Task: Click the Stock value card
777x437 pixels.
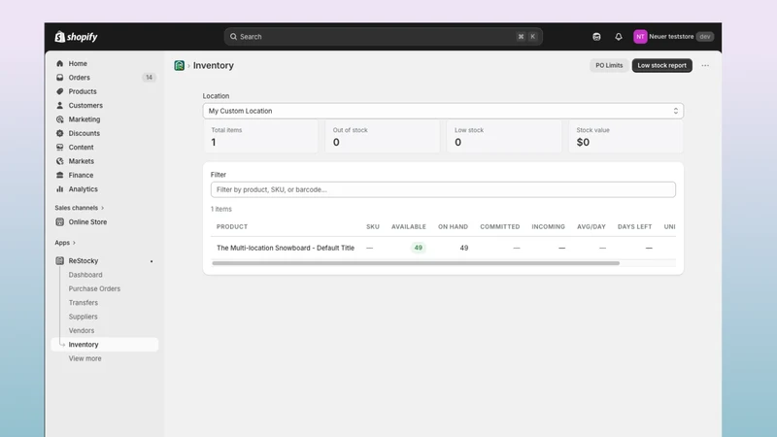Action: (625, 137)
